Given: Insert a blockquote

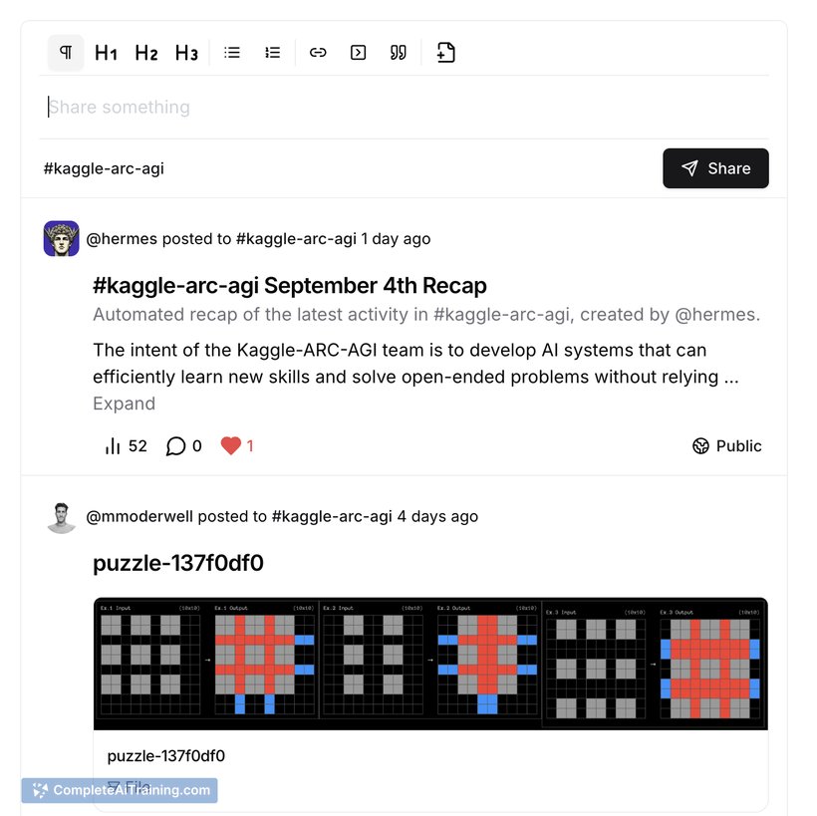Looking at the screenshot, I should point(399,53).
